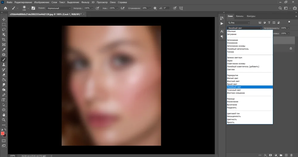Image resolution: width=298 pixels, height=157 pixels.
Task: Select the Horizontal Type tool
Action: pos(4,100)
